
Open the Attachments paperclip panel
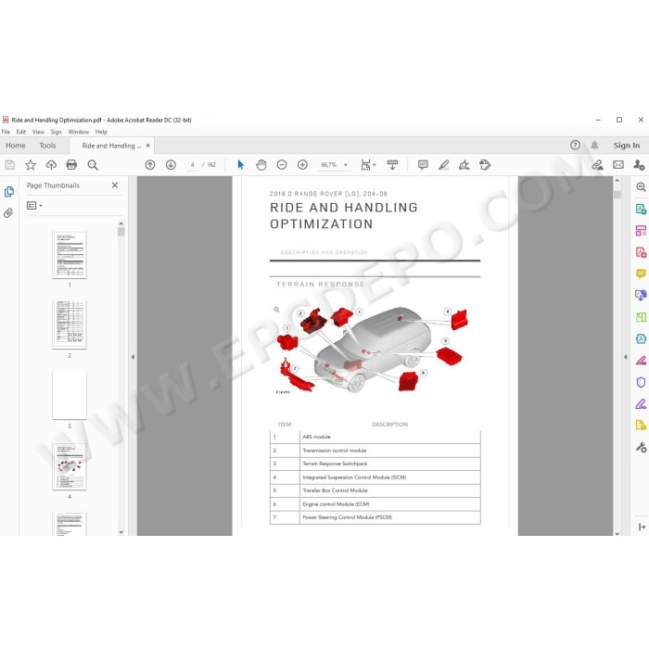point(8,213)
